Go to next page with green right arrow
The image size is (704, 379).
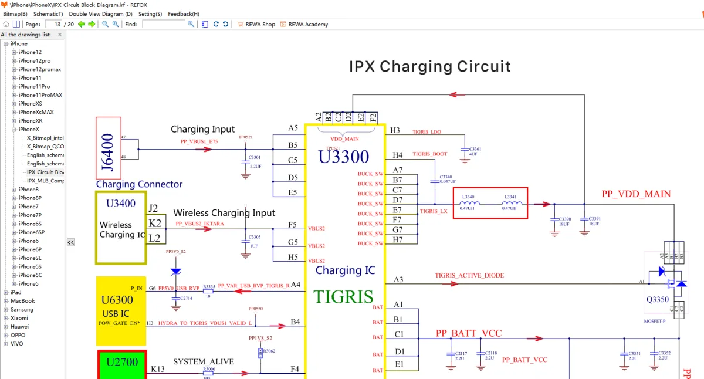tap(92, 24)
